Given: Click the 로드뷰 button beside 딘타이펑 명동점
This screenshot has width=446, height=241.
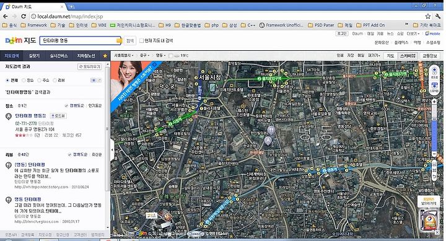Looking at the screenshot, I should pyautogui.click(x=58, y=116).
